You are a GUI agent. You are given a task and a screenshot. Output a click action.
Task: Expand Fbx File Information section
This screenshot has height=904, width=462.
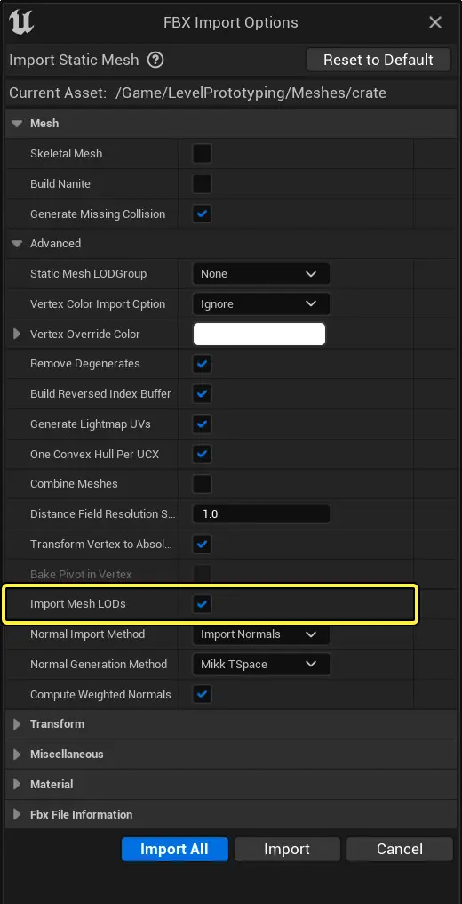coord(17,814)
